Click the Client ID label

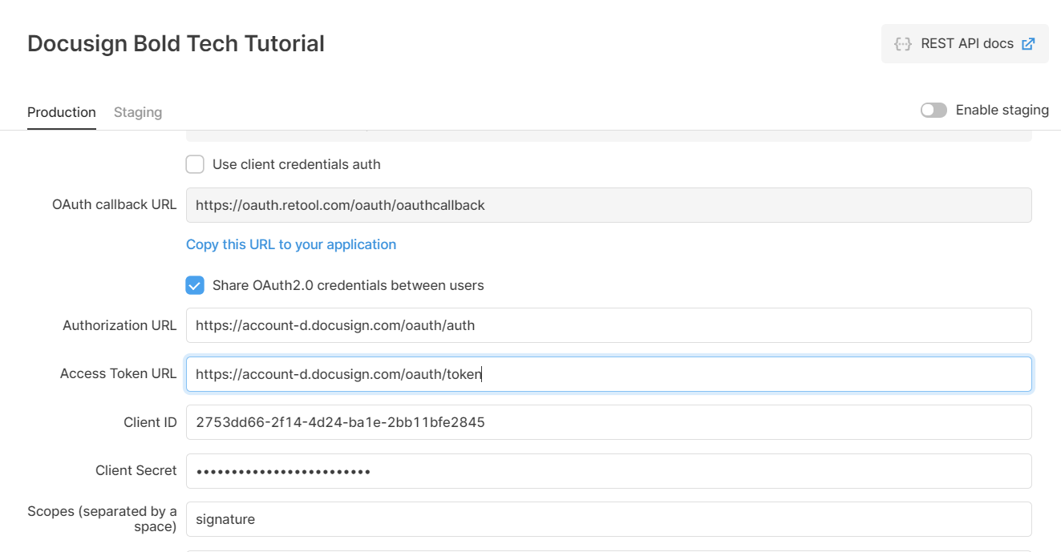[x=150, y=422]
